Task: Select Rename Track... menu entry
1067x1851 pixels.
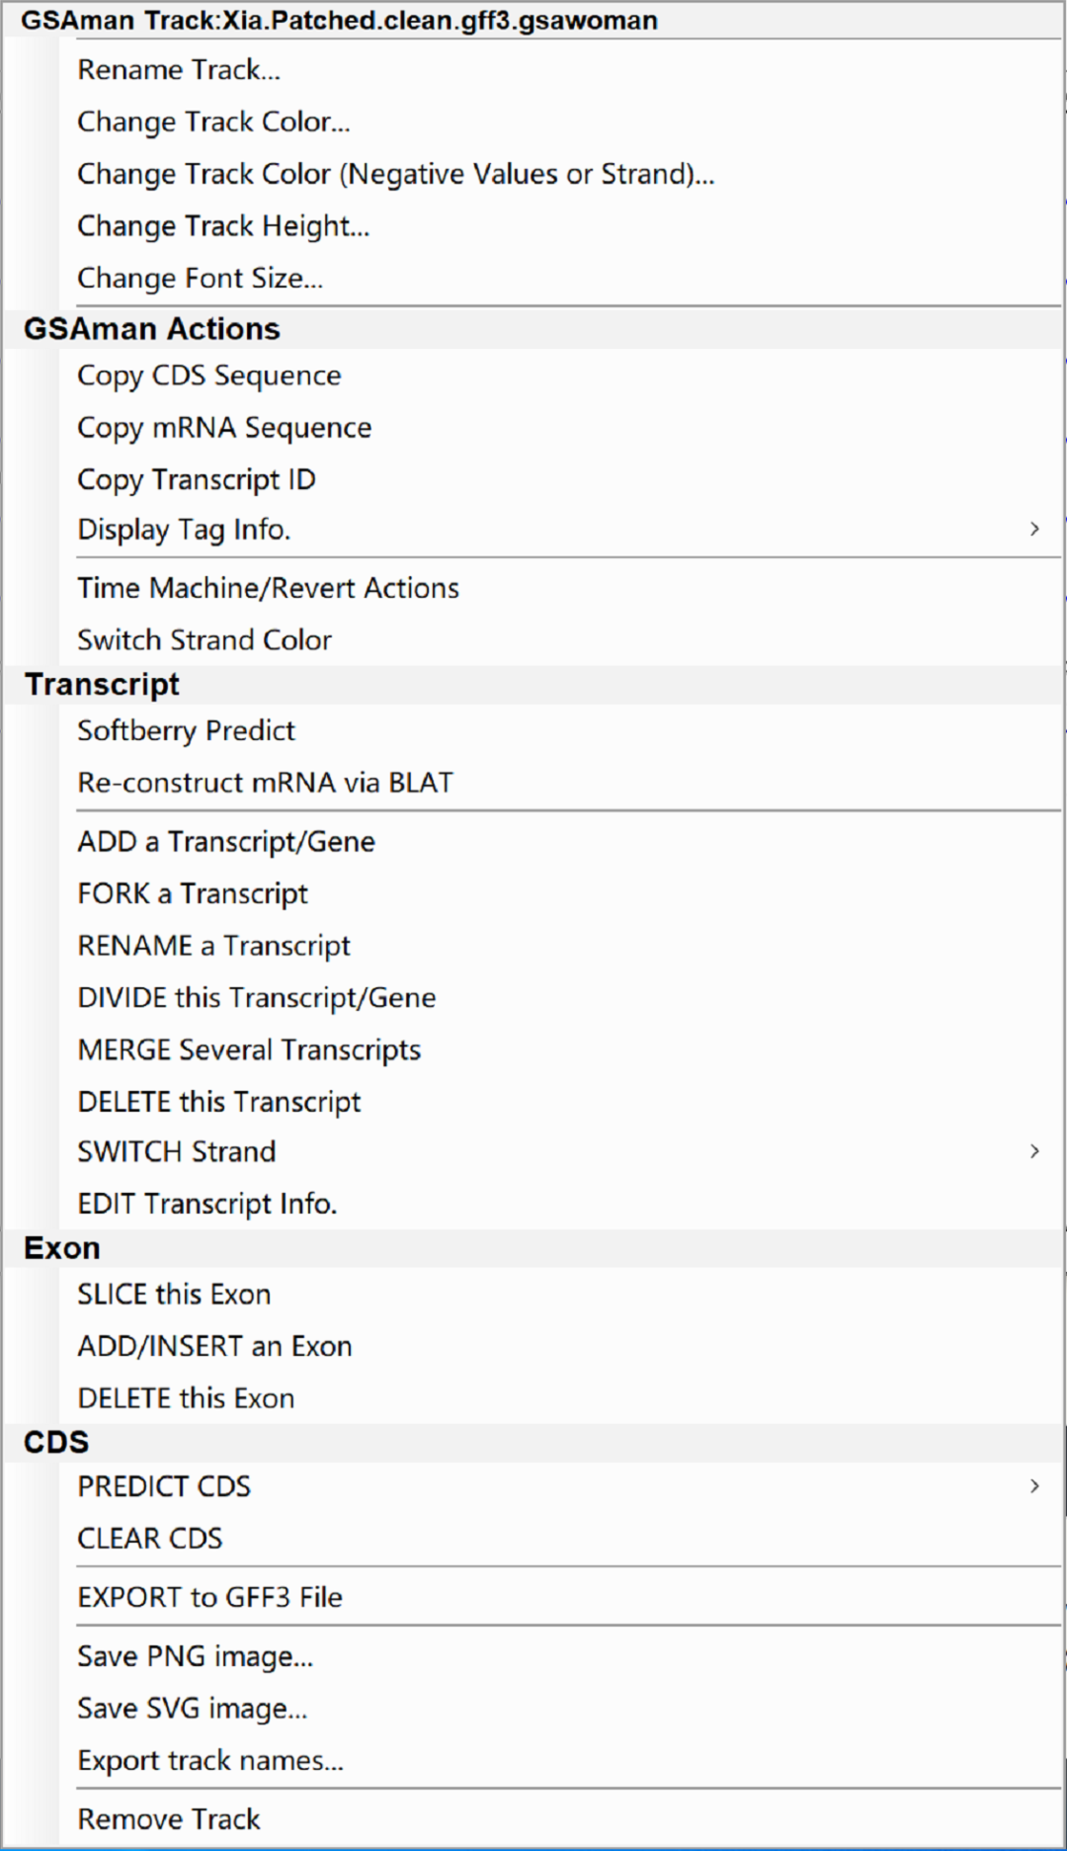Action: 179,70
